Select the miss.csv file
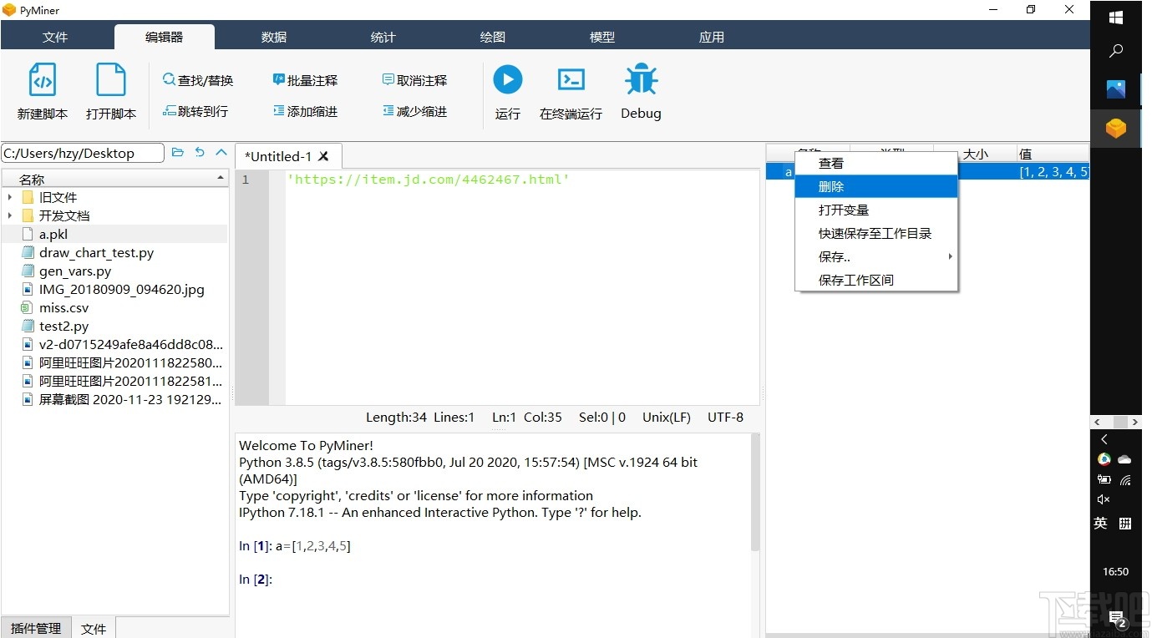Image resolution: width=1152 pixels, height=638 pixels. (64, 307)
